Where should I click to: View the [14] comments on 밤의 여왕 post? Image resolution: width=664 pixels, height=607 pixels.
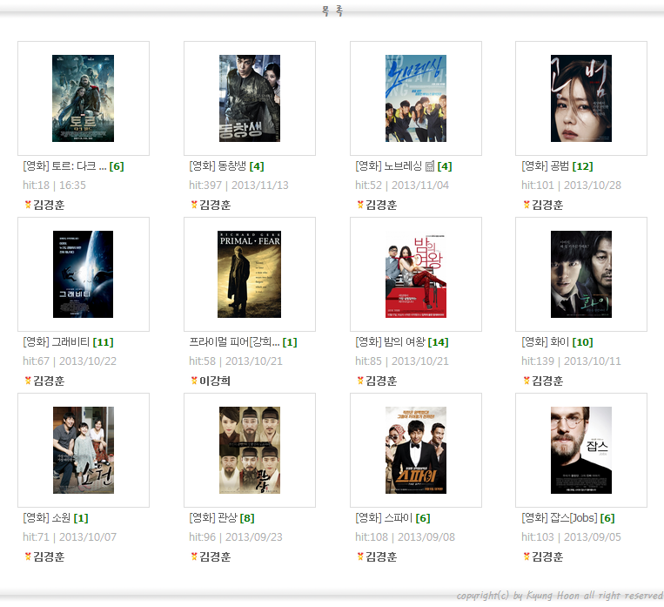(439, 342)
